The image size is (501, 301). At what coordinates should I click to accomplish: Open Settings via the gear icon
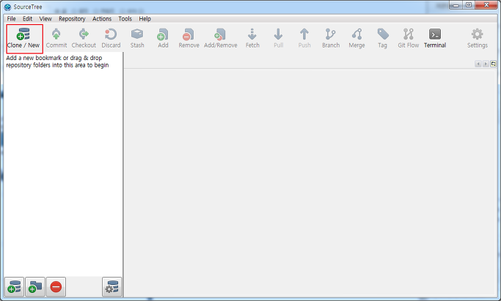[477, 34]
